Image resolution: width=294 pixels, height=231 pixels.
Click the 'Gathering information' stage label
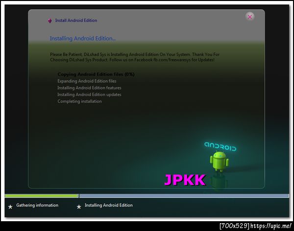click(37, 206)
